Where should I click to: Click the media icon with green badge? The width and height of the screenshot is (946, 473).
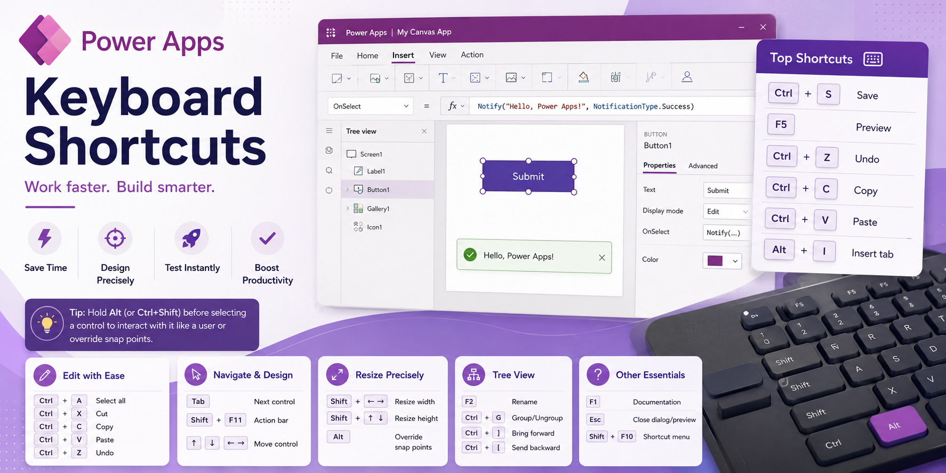[x=375, y=78]
